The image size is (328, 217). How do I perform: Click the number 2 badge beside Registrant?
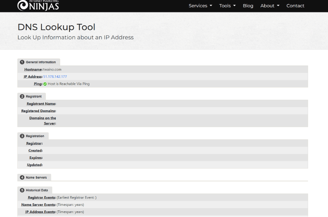point(22,96)
